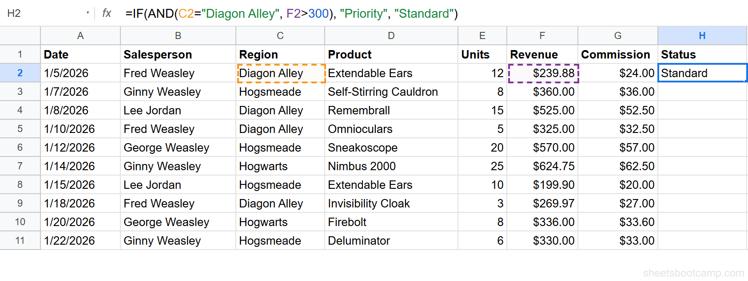Screen dimensions: 748x281
Task: Click the fx formula icon
Action: click(x=106, y=14)
